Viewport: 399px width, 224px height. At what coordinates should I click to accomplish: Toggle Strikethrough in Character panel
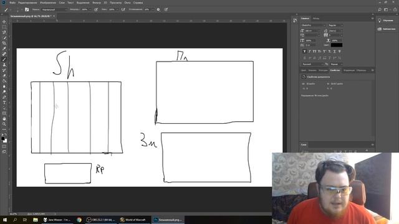click(339, 51)
